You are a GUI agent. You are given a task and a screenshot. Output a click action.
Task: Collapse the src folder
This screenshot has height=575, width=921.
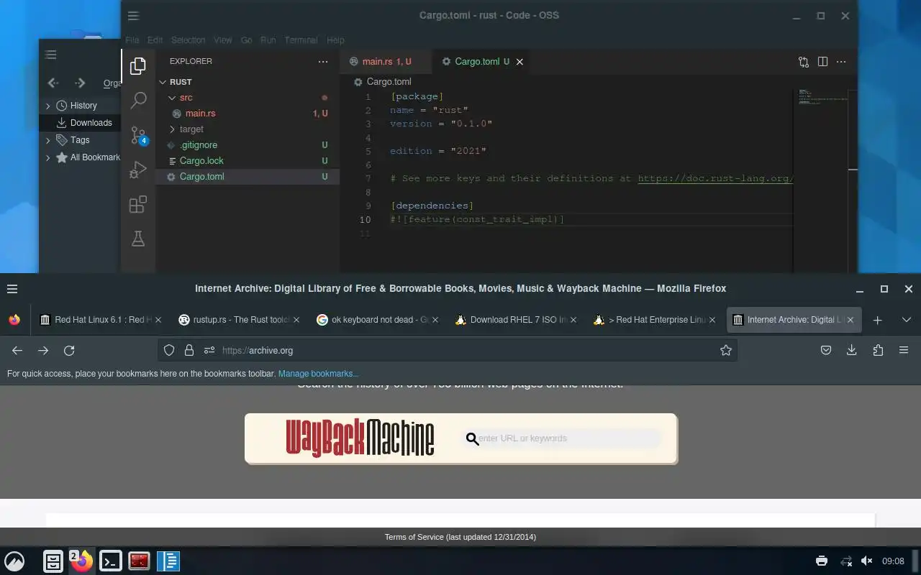(172, 98)
